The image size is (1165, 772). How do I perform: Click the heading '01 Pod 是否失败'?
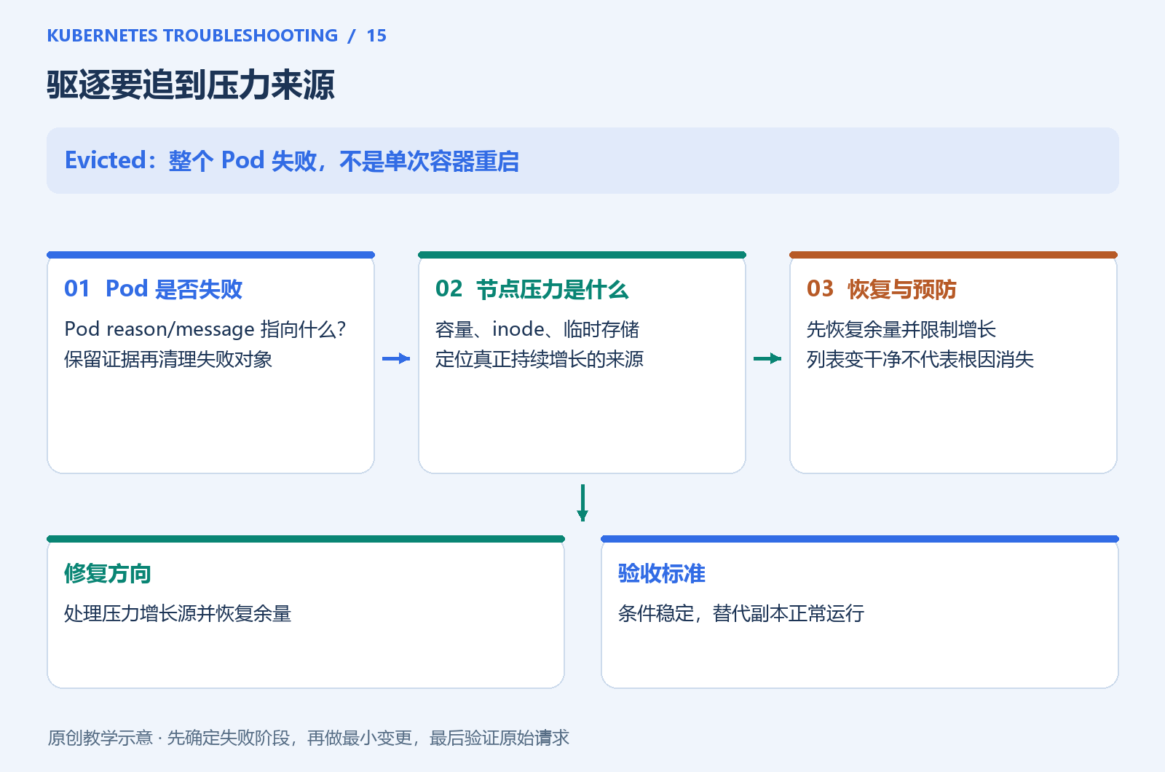(153, 289)
